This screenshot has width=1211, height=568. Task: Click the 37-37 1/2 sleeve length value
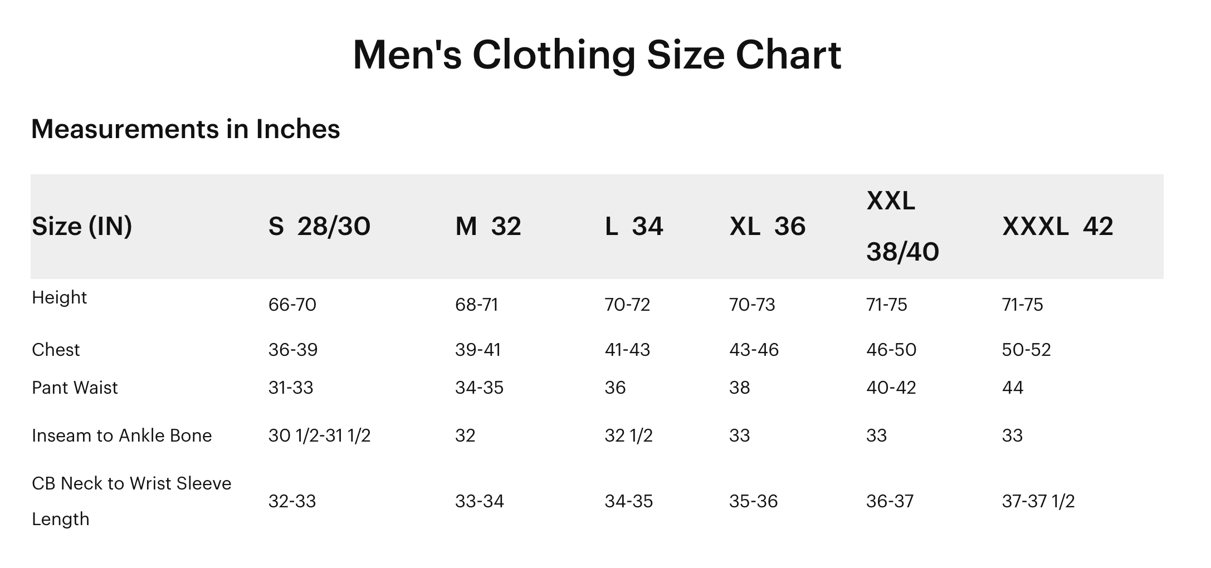click(x=1038, y=501)
